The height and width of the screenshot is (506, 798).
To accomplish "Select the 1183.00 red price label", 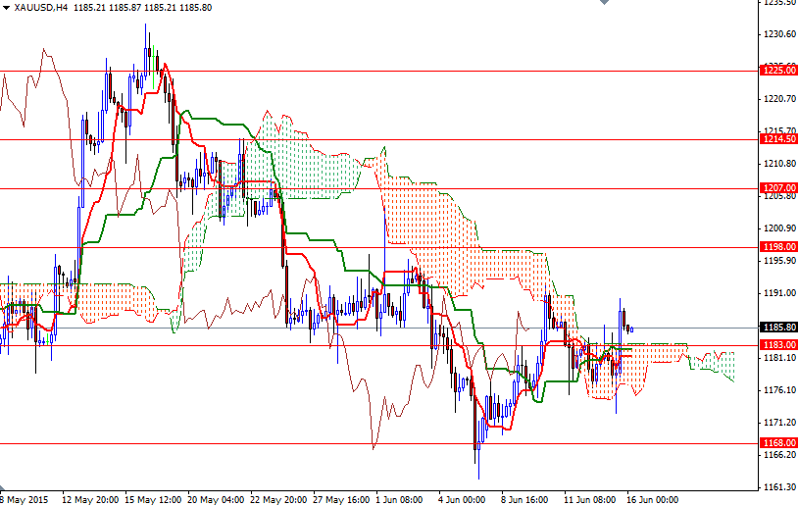I will pos(777,345).
